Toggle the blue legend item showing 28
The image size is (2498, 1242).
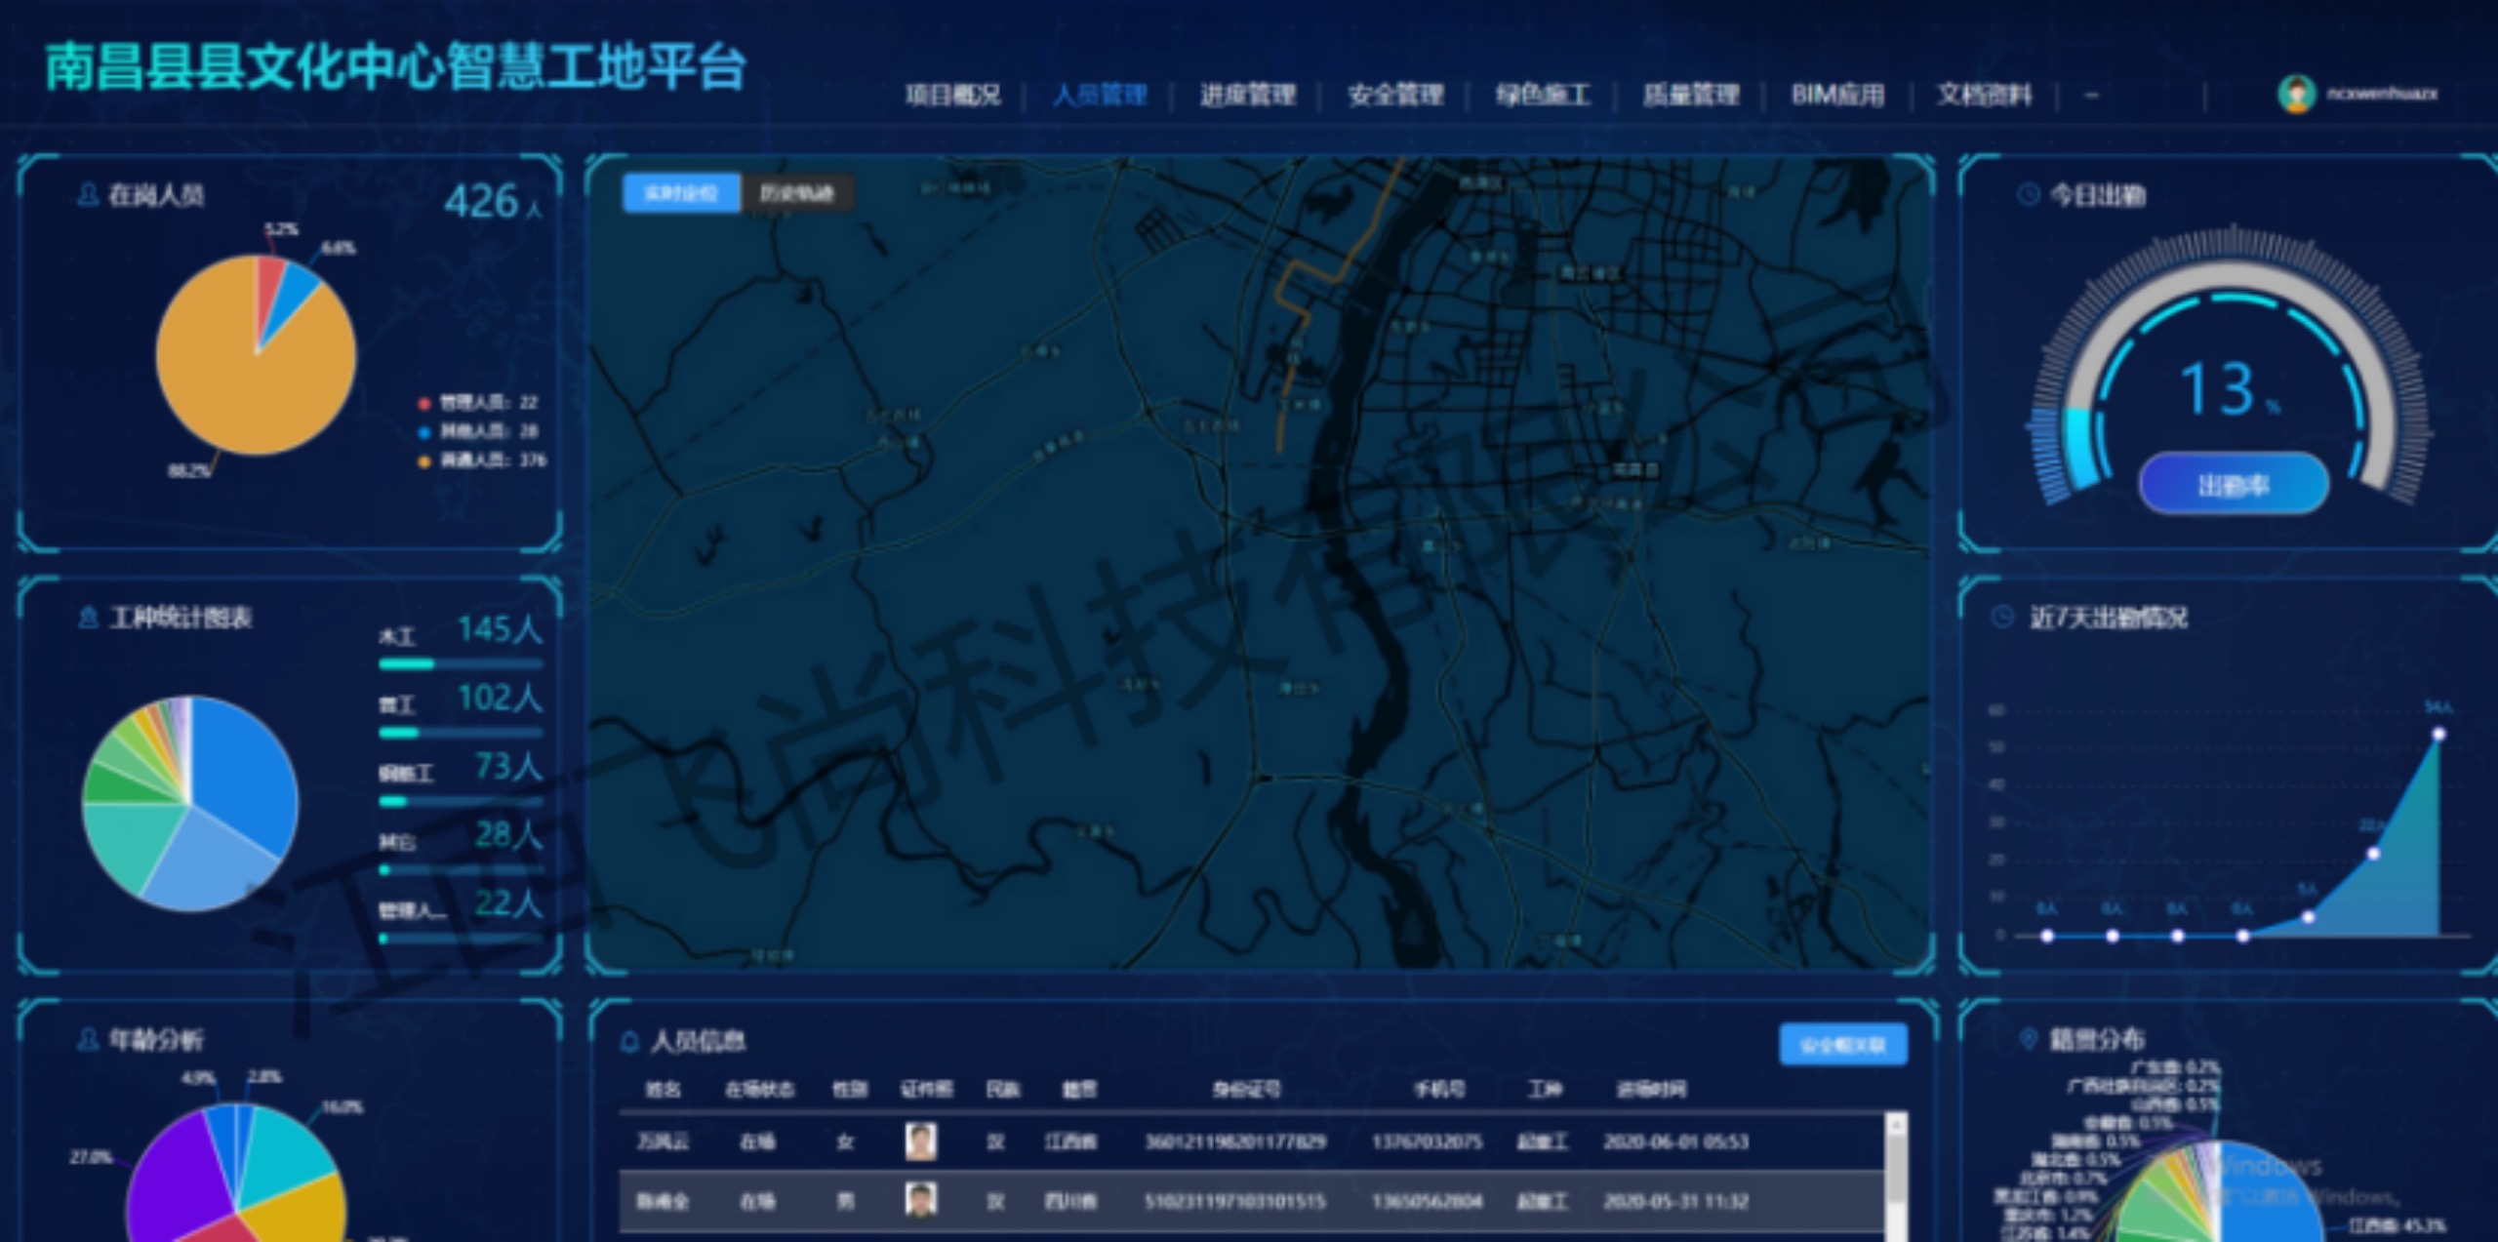pyautogui.click(x=478, y=431)
